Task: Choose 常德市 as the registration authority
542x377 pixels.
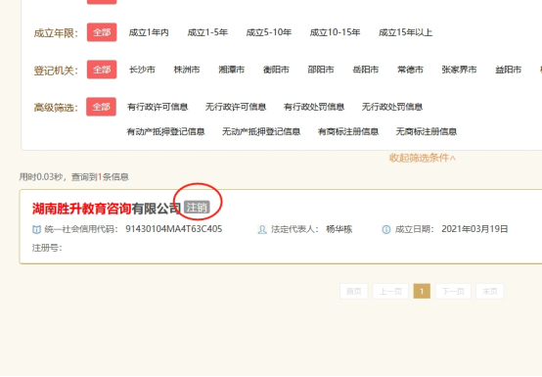Action: tap(410, 70)
